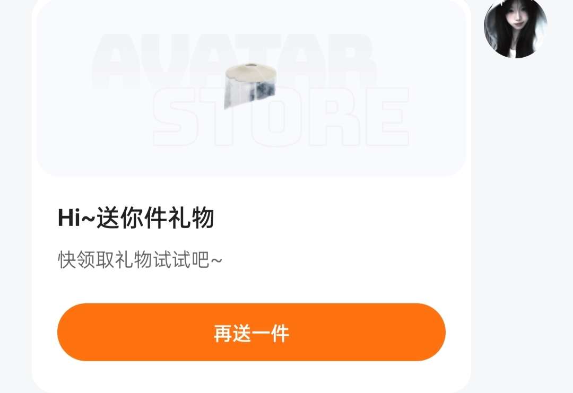
Task: Click the chat background below the avatar
Action: pos(522,219)
